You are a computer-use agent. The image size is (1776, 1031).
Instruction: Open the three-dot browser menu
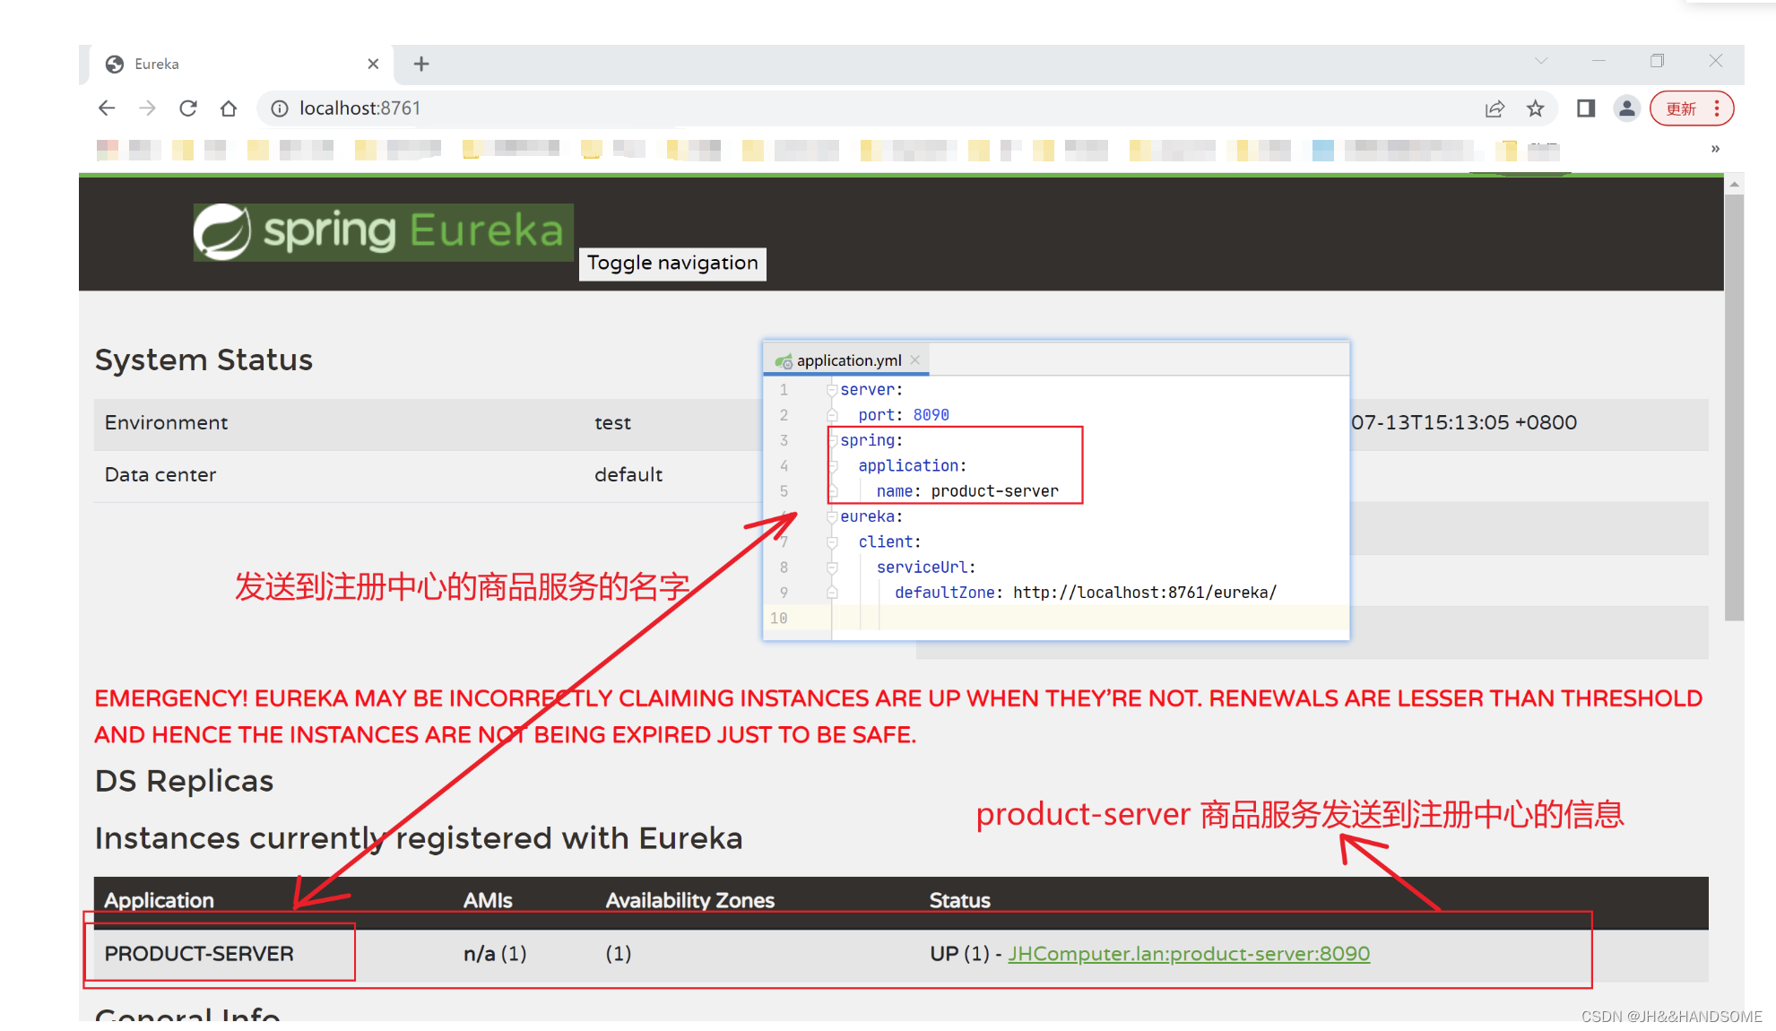pos(1717,108)
